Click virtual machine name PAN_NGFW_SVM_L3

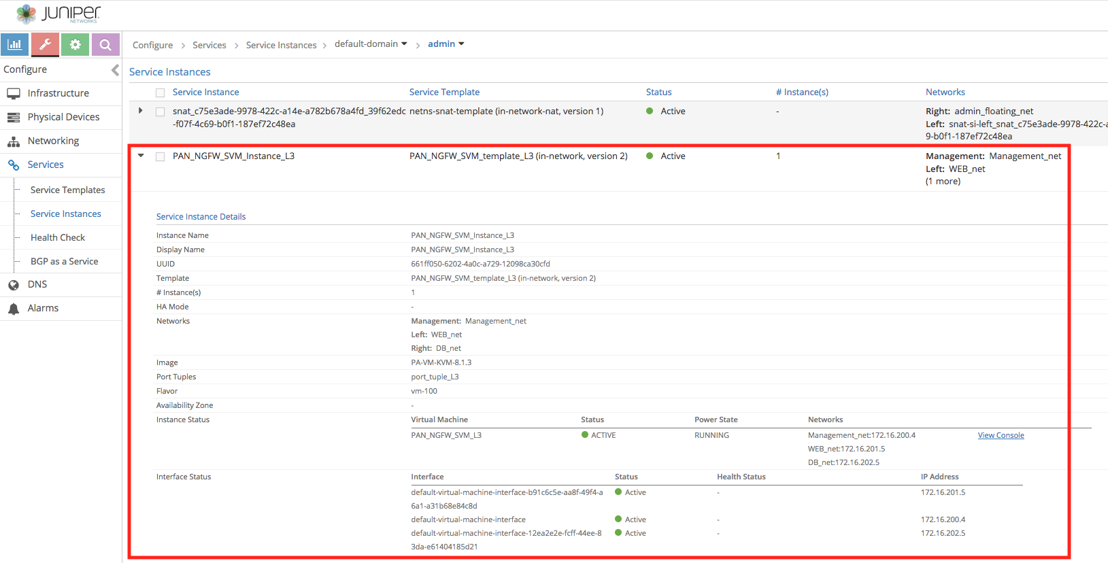coord(446,435)
